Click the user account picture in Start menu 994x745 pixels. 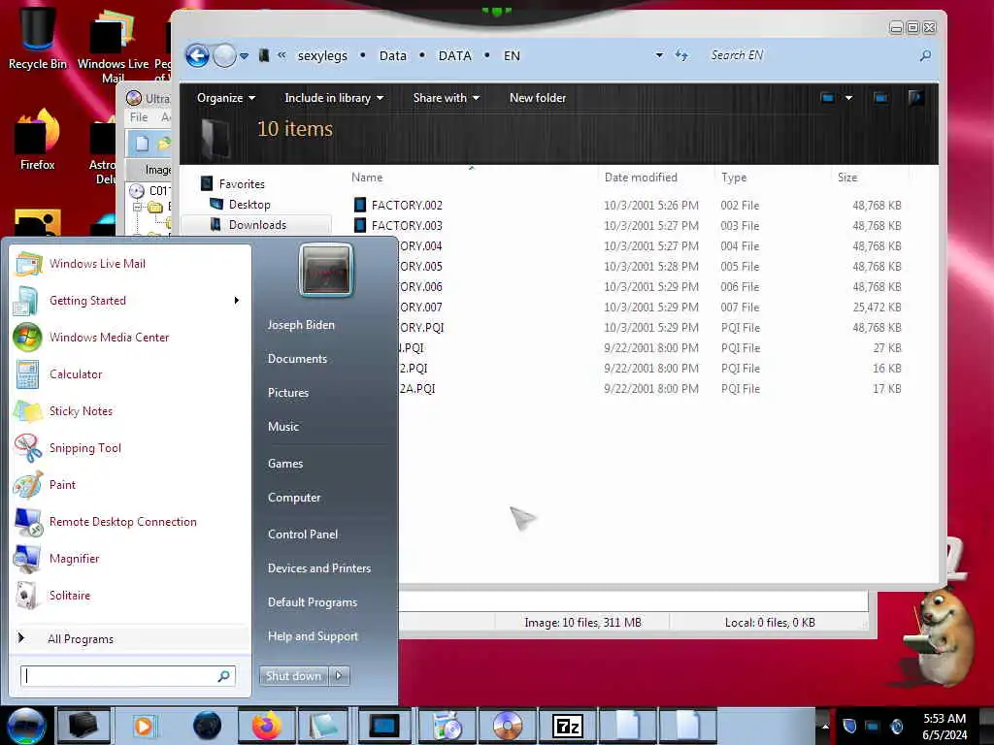[325, 271]
